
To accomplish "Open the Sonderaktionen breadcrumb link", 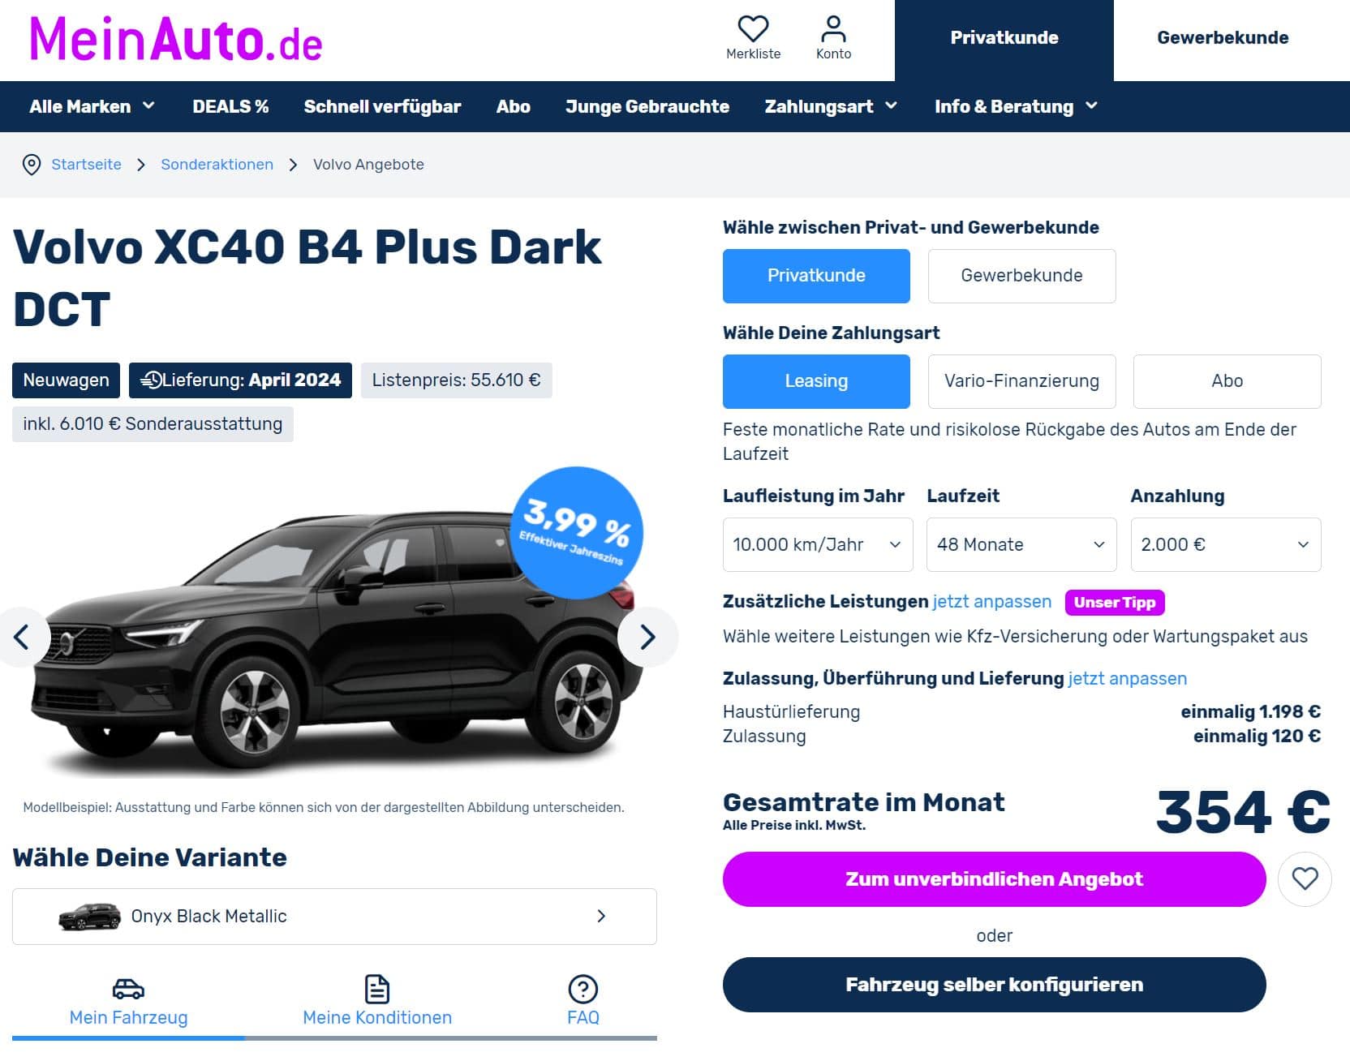I will pos(217,165).
